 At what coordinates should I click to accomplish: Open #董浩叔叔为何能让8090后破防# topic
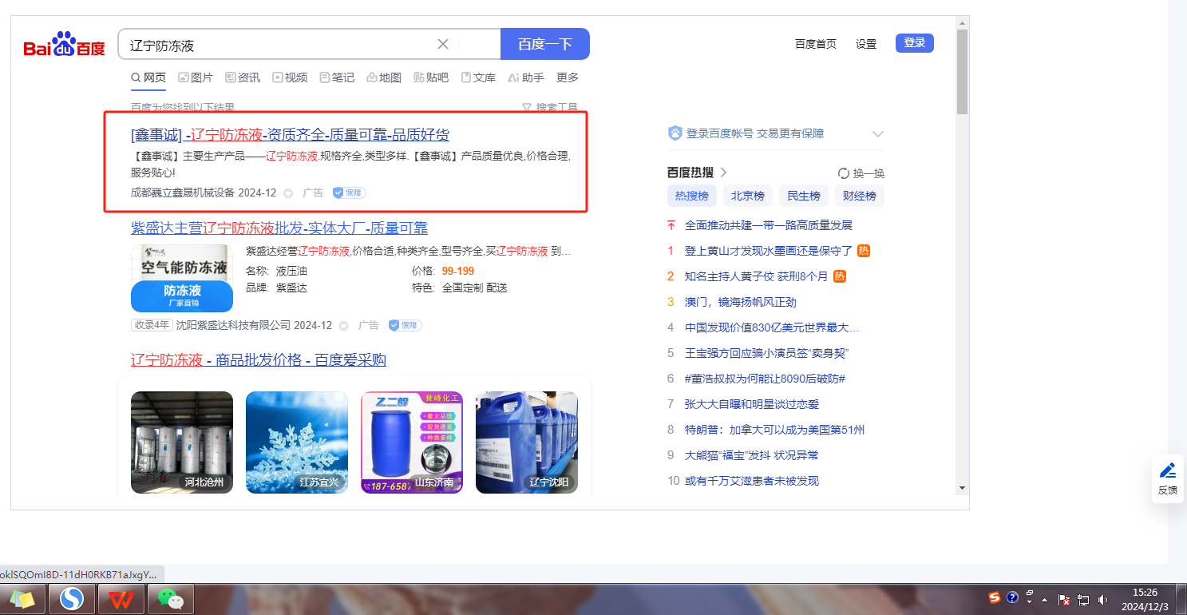coord(765,379)
